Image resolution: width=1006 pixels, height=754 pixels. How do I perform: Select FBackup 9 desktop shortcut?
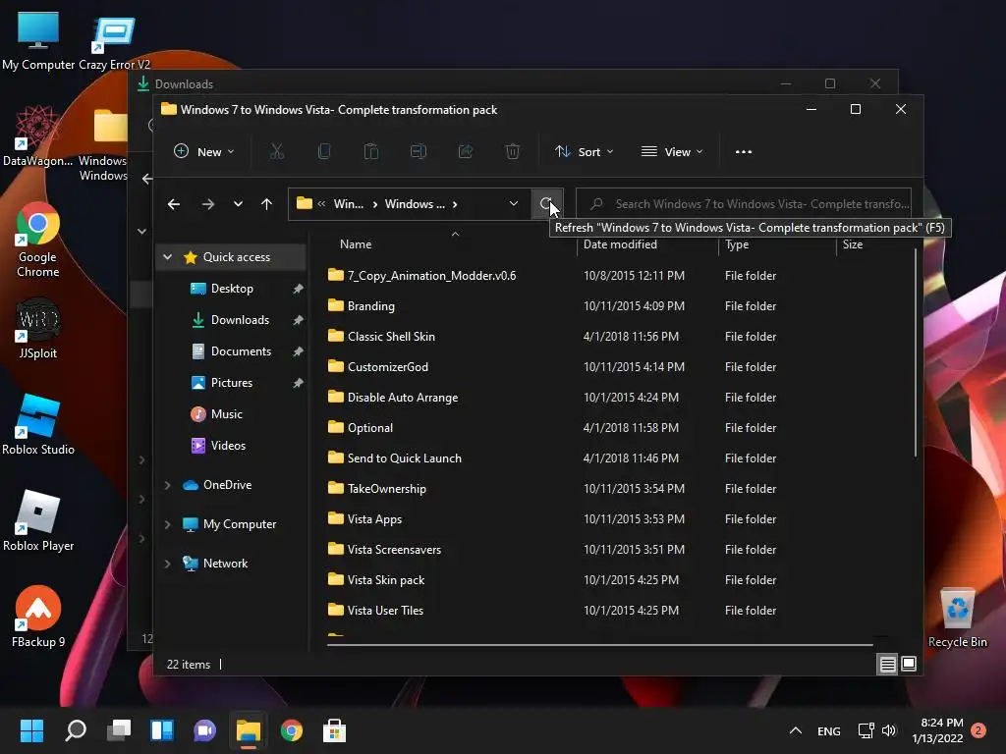(x=38, y=617)
